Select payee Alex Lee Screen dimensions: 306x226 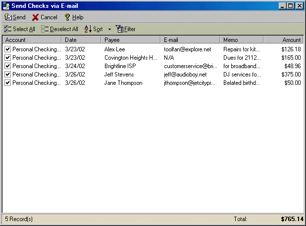tap(114, 49)
